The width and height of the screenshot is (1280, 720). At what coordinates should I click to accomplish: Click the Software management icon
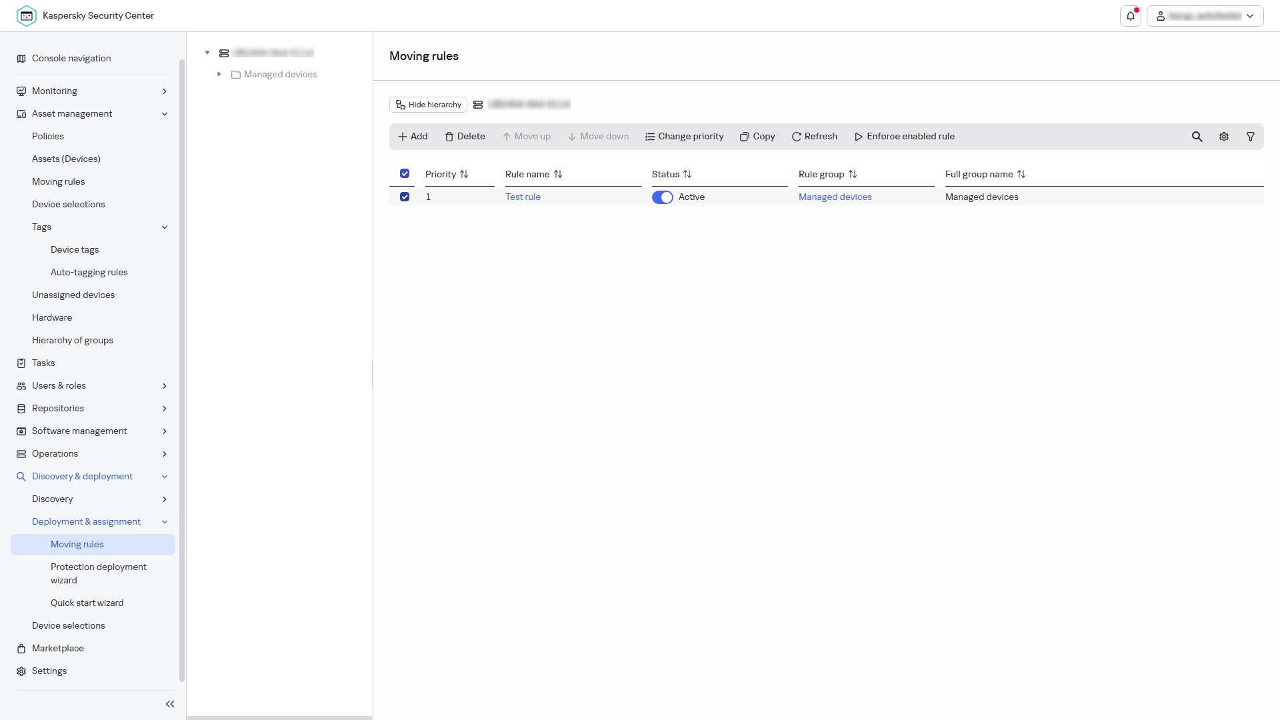(x=21, y=431)
